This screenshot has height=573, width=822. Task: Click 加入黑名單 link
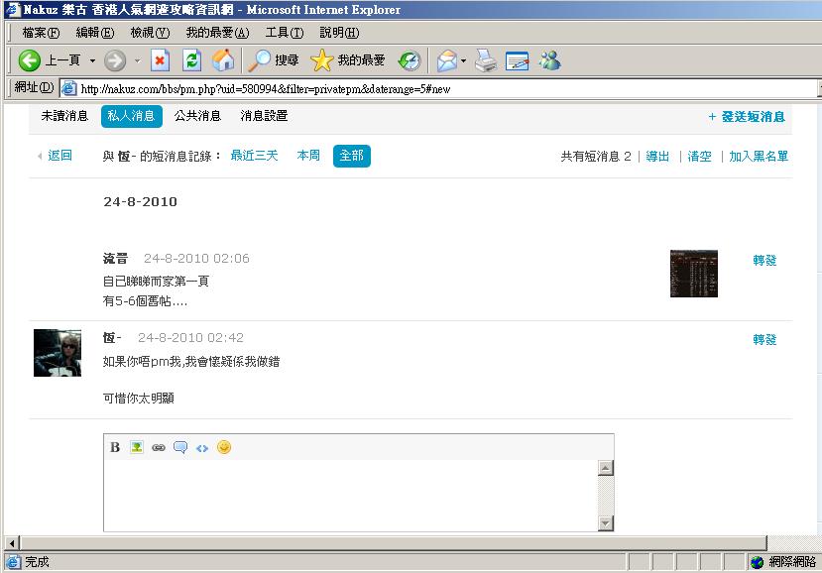coord(759,157)
